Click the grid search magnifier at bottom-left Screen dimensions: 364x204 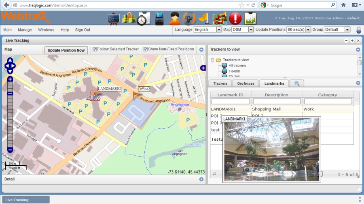pos(214,174)
